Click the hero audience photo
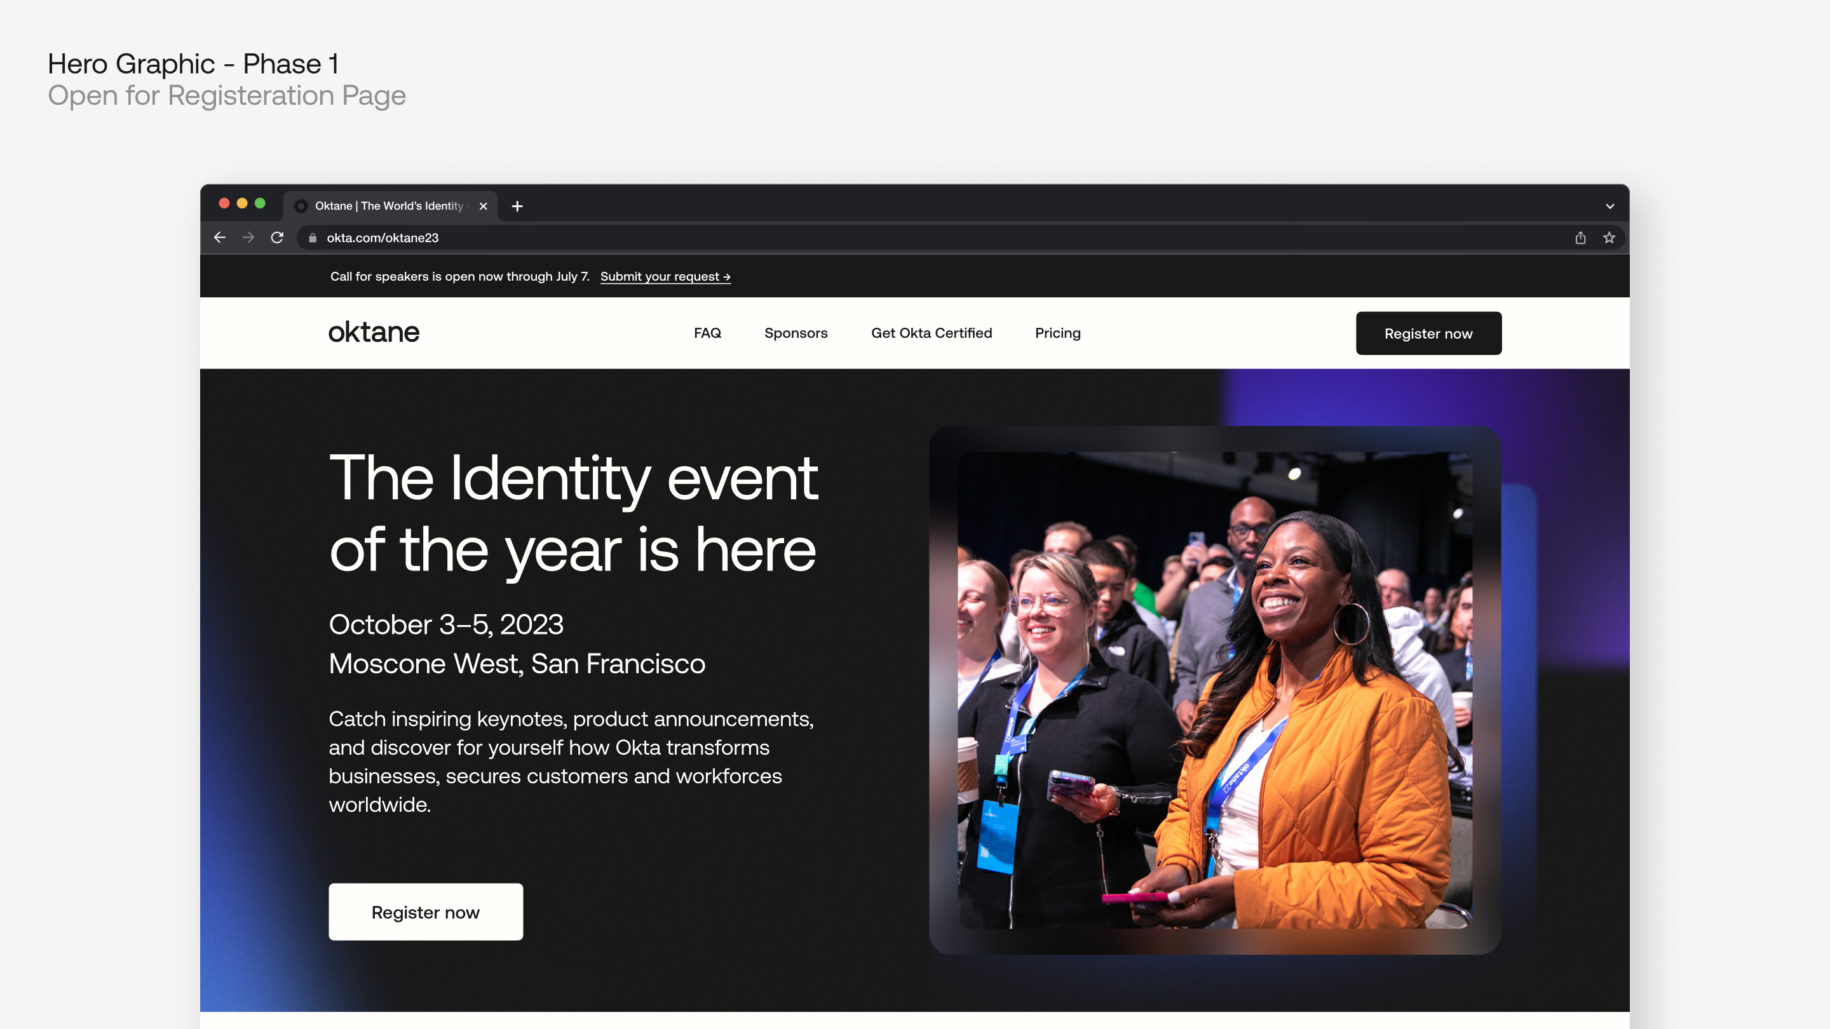Image resolution: width=1830 pixels, height=1029 pixels. [x=1215, y=690]
